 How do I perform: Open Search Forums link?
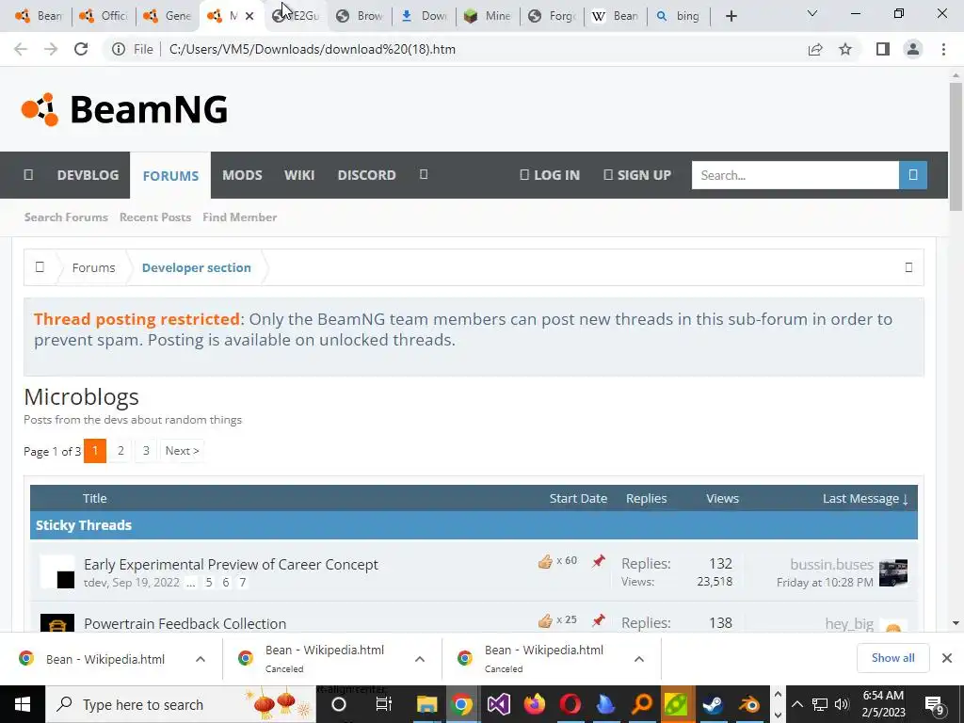coord(66,217)
